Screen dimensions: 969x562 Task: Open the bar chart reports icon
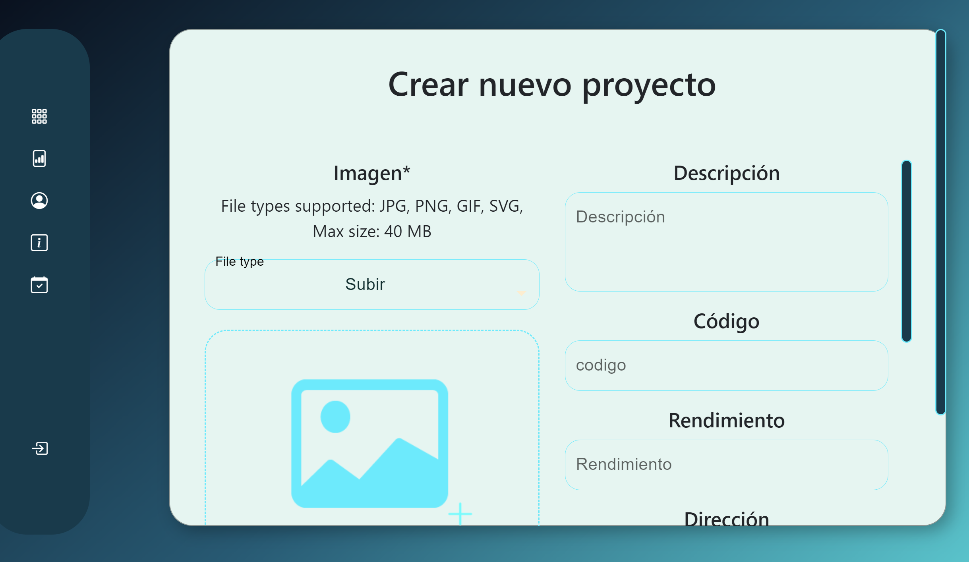pos(39,158)
